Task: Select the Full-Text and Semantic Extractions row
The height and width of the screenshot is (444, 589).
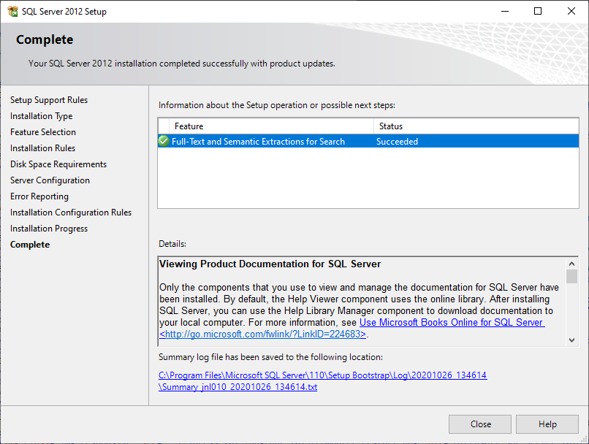Action: click(259, 142)
